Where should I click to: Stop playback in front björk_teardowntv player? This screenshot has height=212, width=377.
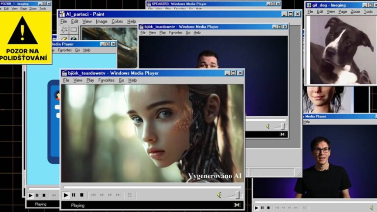coord(82,195)
